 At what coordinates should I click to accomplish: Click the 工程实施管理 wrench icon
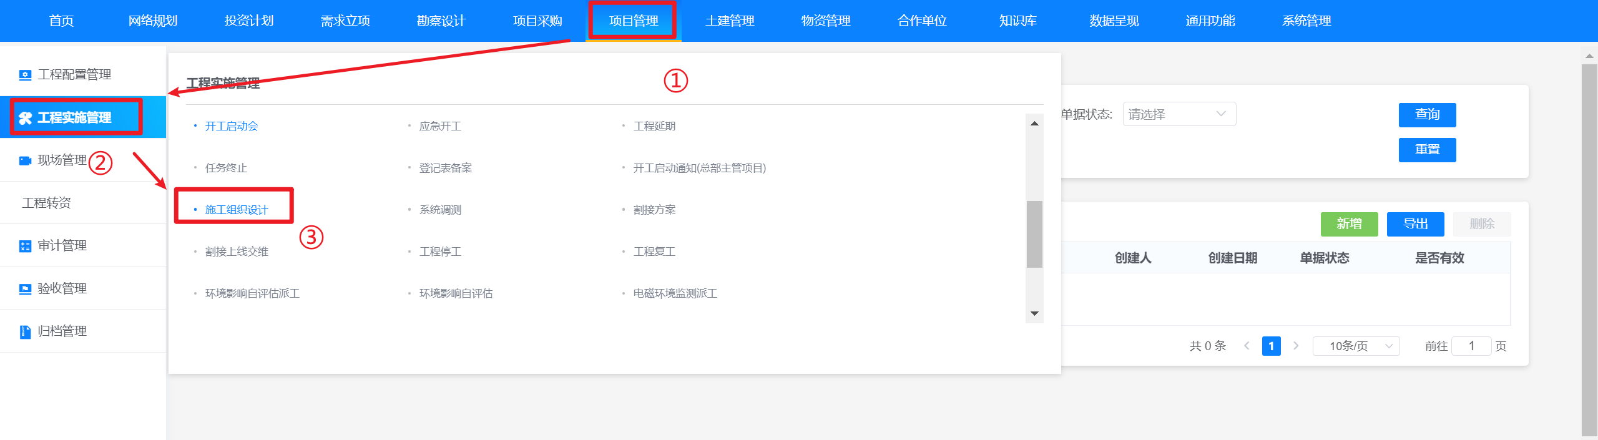(x=25, y=118)
